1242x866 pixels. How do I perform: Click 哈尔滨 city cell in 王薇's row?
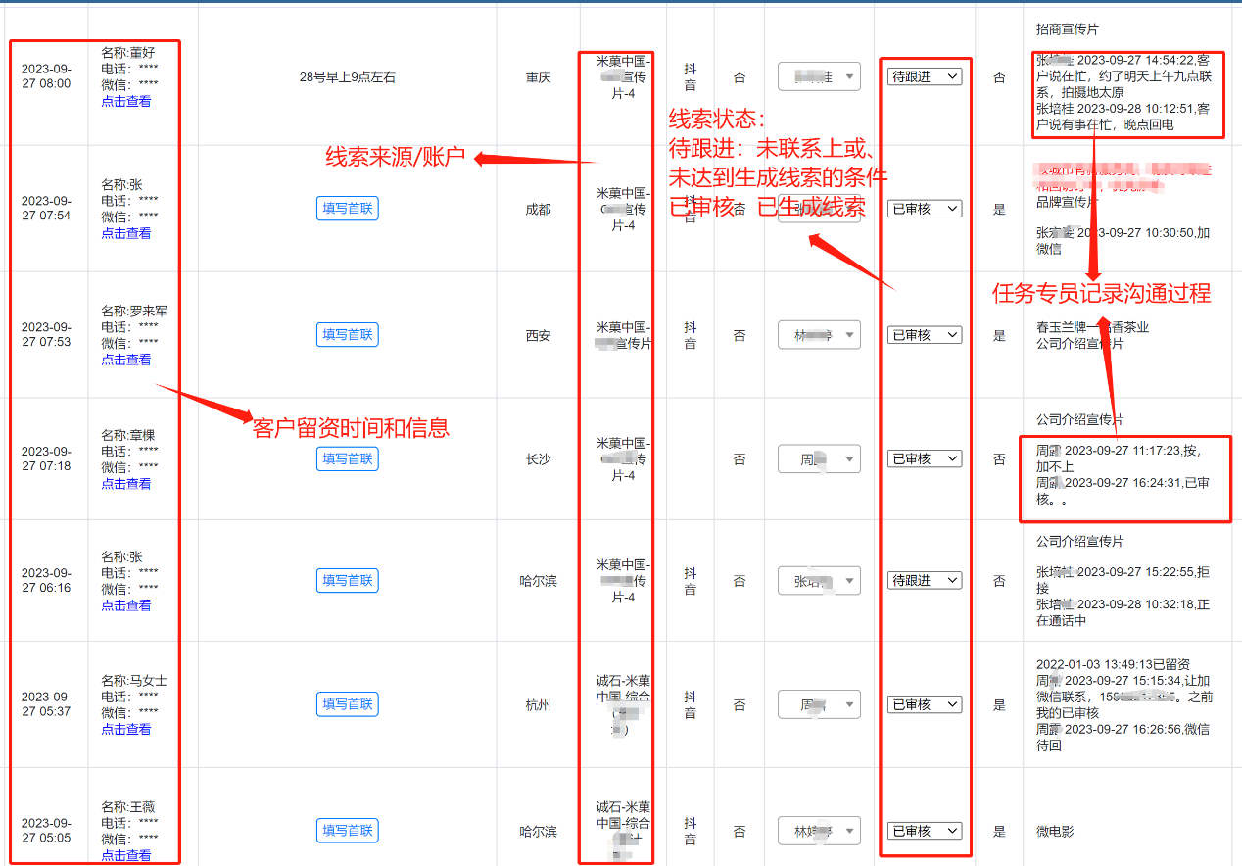[538, 832]
